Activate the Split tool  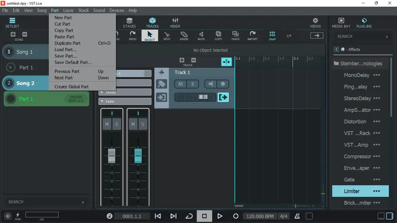pyautogui.click(x=167, y=36)
